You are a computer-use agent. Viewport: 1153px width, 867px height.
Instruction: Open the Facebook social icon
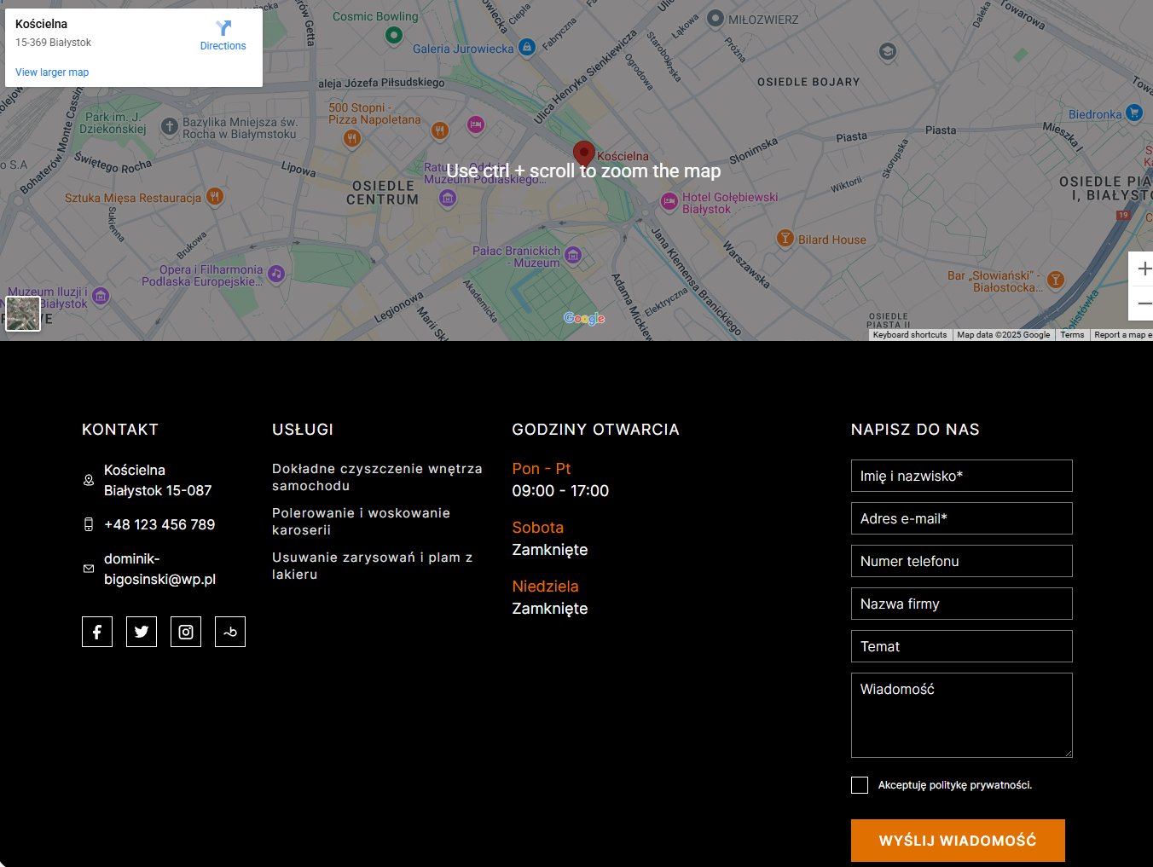(97, 632)
